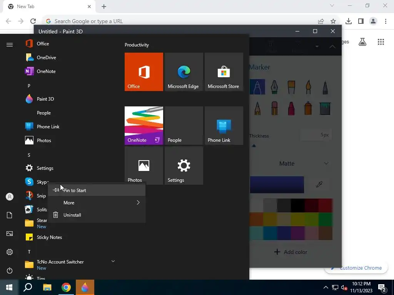Open Office from the app list

pos(43,44)
